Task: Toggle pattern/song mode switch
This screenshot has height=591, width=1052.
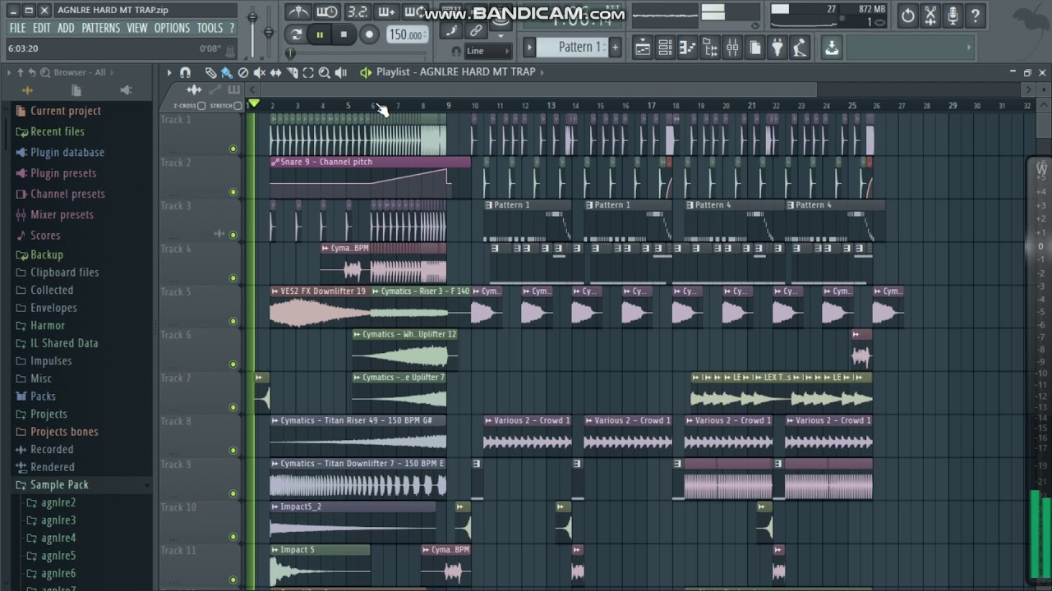Action: 296,34
